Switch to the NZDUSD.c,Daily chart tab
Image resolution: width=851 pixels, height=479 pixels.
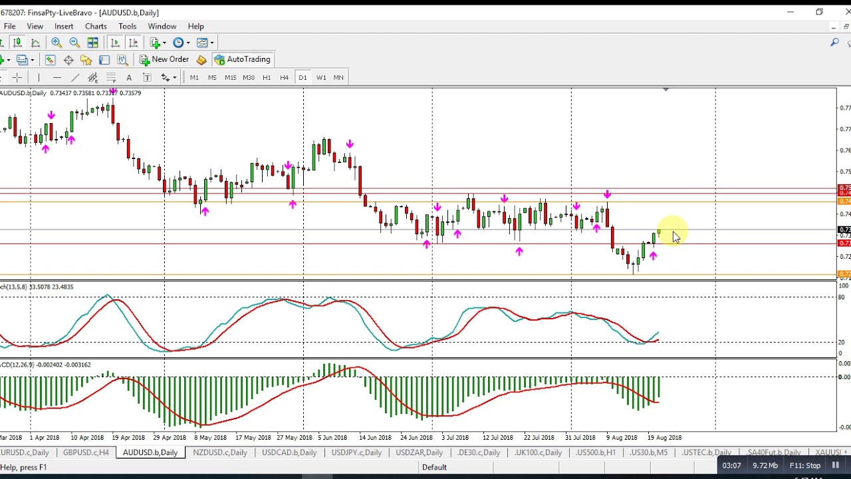[x=219, y=452]
